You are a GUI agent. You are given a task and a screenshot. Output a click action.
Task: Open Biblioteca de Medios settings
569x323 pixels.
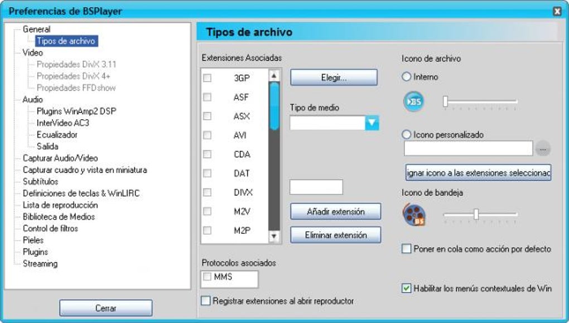59,217
